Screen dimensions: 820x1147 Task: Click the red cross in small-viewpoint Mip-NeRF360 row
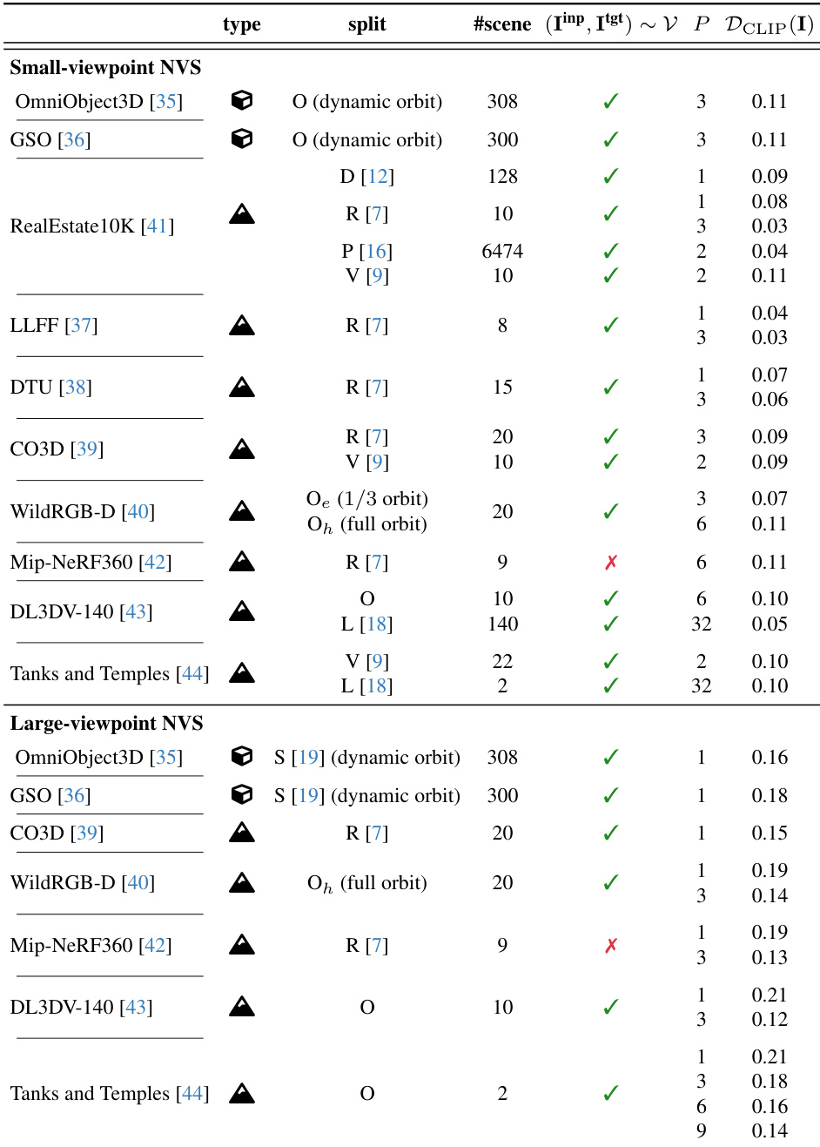pyautogui.click(x=611, y=563)
